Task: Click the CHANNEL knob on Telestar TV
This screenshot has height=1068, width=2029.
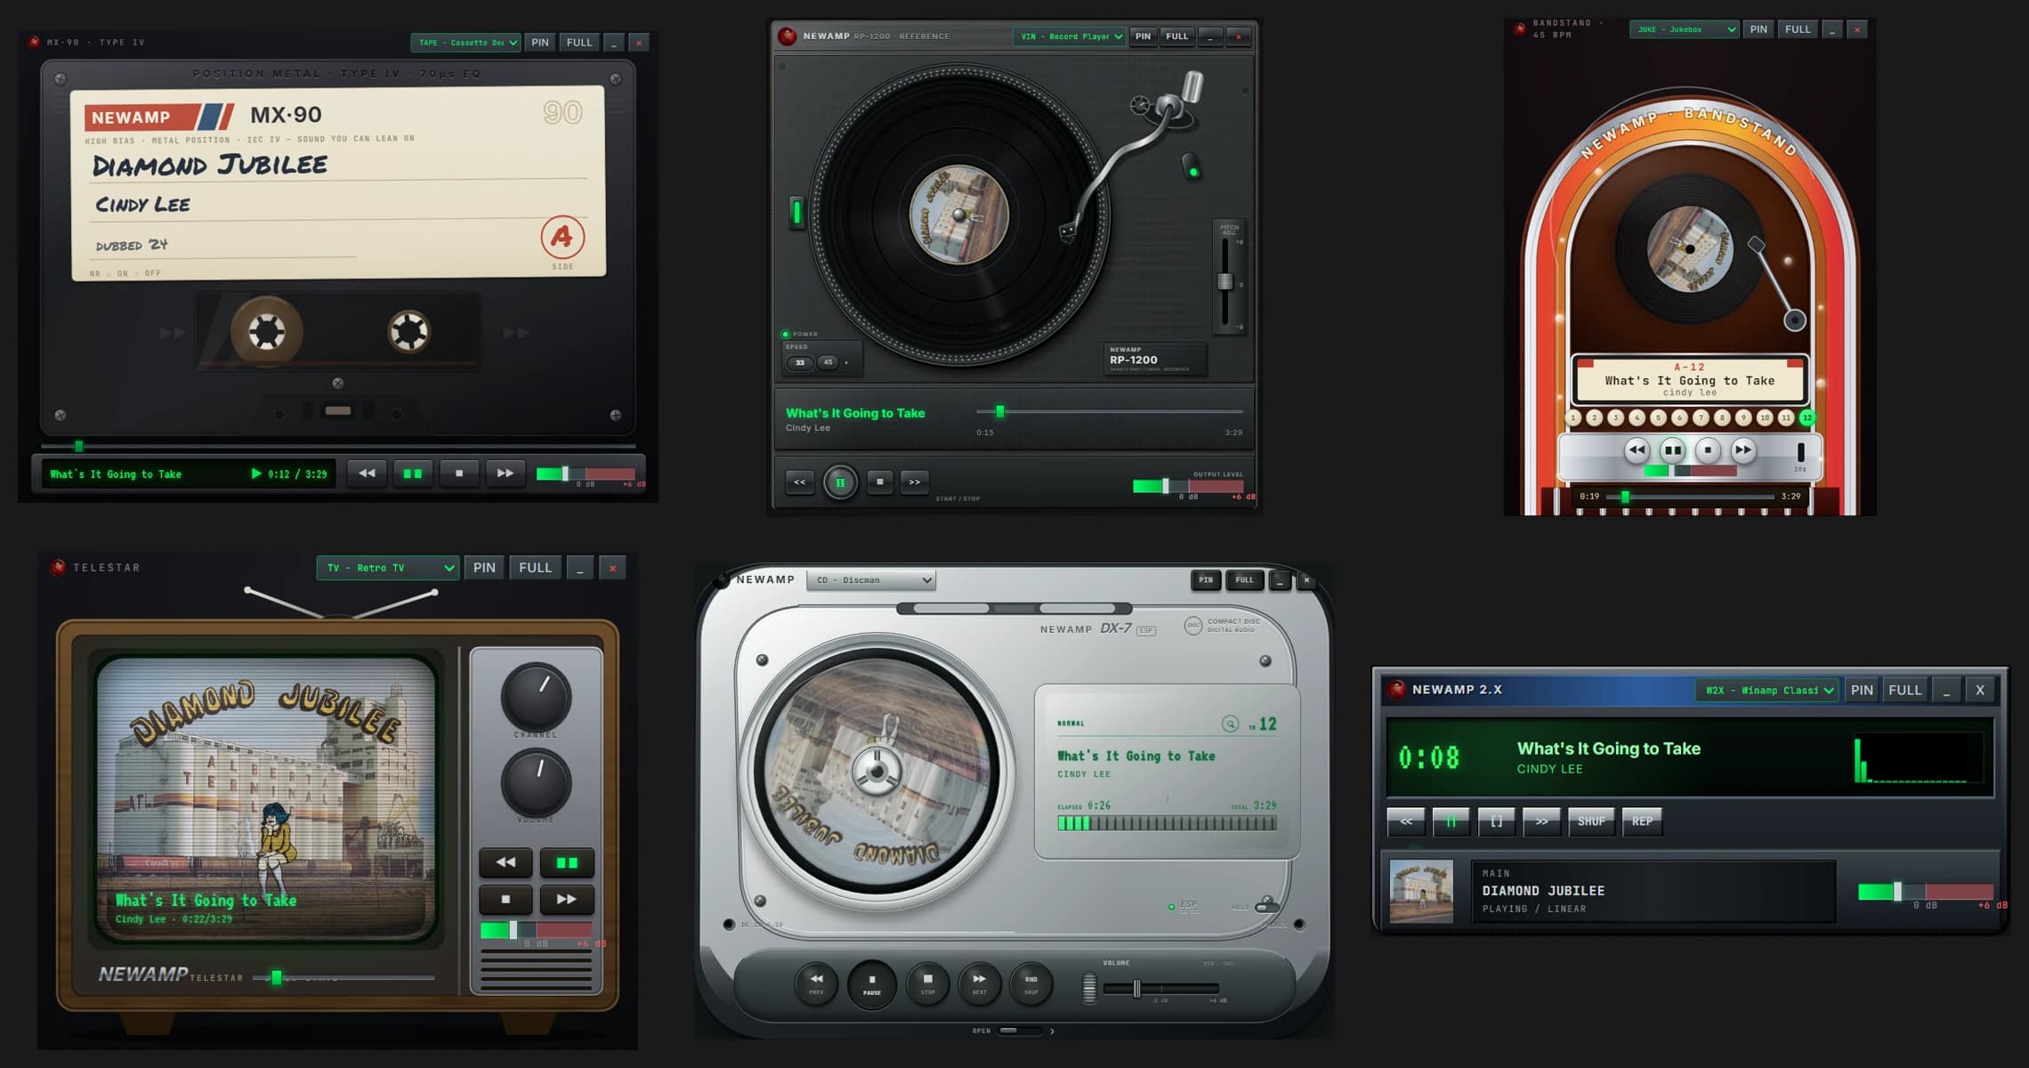Action: 536,697
